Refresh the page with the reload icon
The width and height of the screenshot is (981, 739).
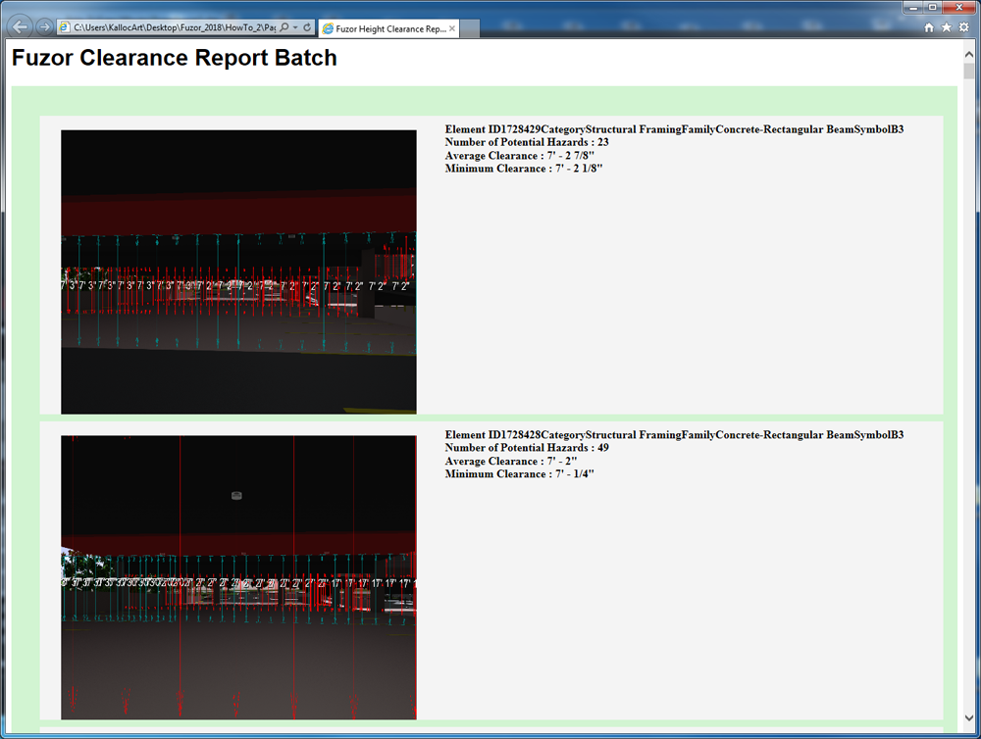(307, 27)
